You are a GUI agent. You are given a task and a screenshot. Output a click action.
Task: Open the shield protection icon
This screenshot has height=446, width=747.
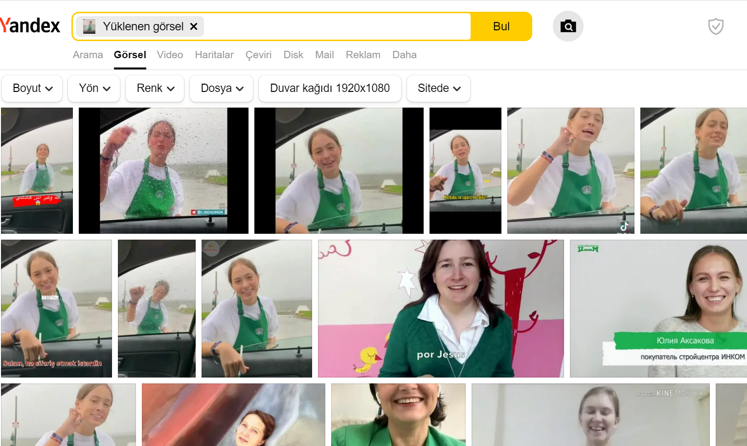pyautogui.click(x=716, y=26)
